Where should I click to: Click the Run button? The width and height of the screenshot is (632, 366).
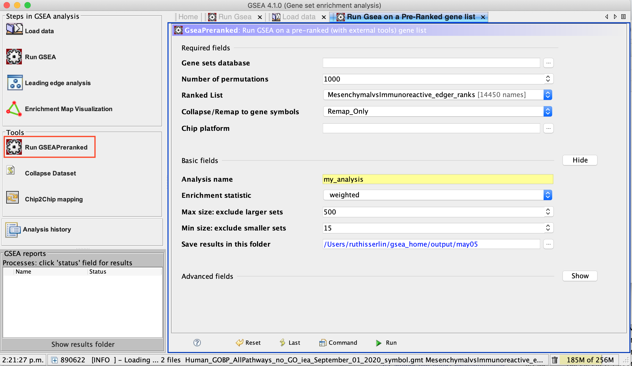click(x=386, y=343)
